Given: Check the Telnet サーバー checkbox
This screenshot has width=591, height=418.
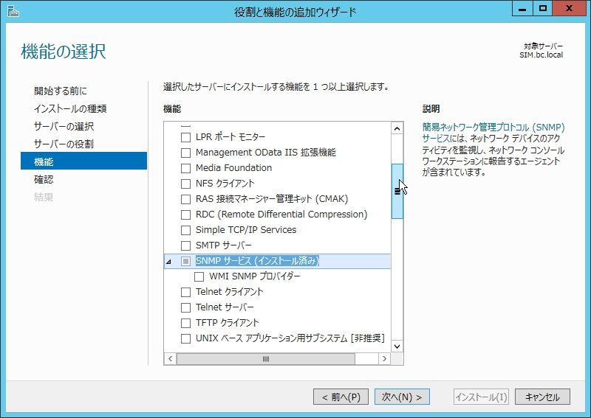Looking at the screenshot, I should click(x=186, y=307).
